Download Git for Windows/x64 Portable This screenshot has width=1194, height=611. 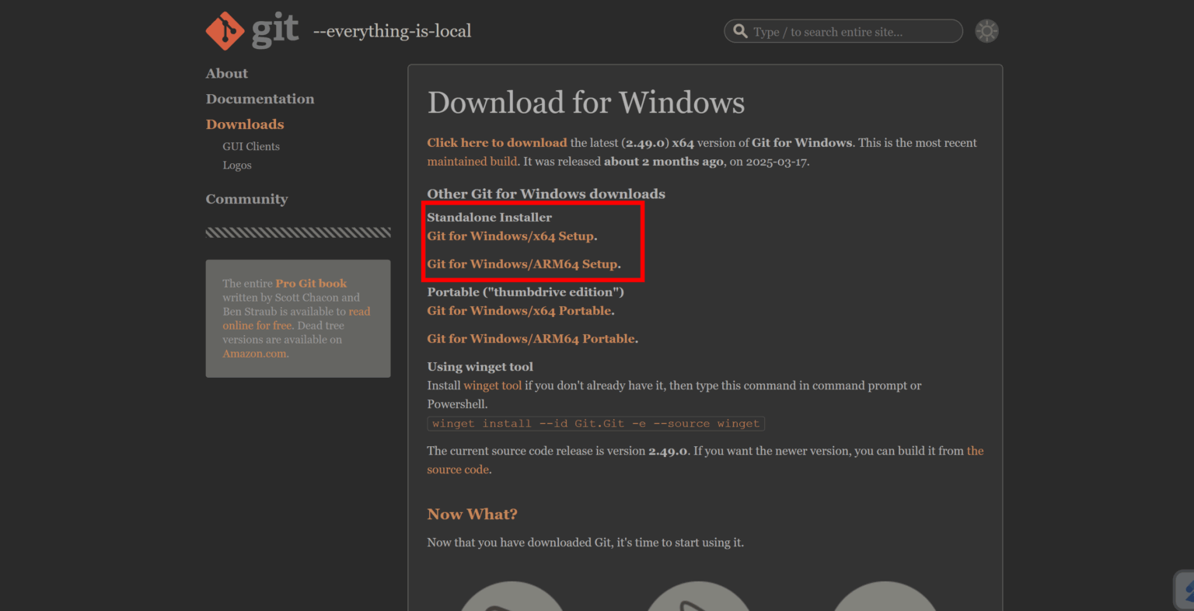(519, 311)
